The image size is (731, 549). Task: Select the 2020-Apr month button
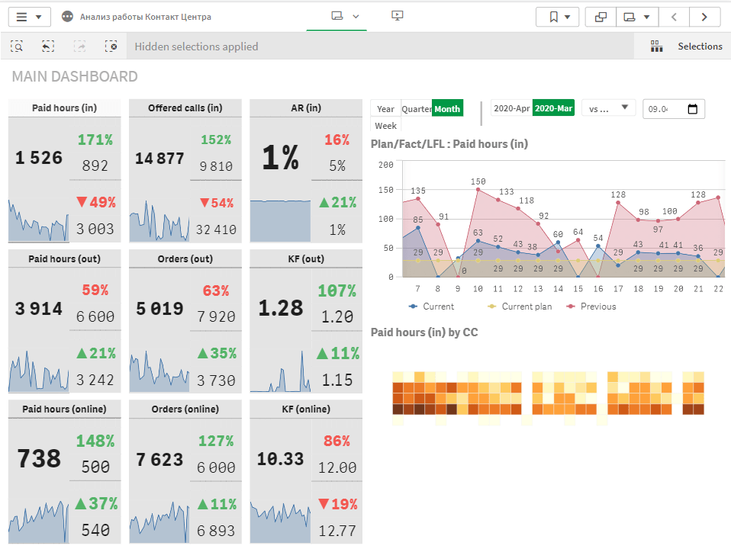(x=511, y=108)
